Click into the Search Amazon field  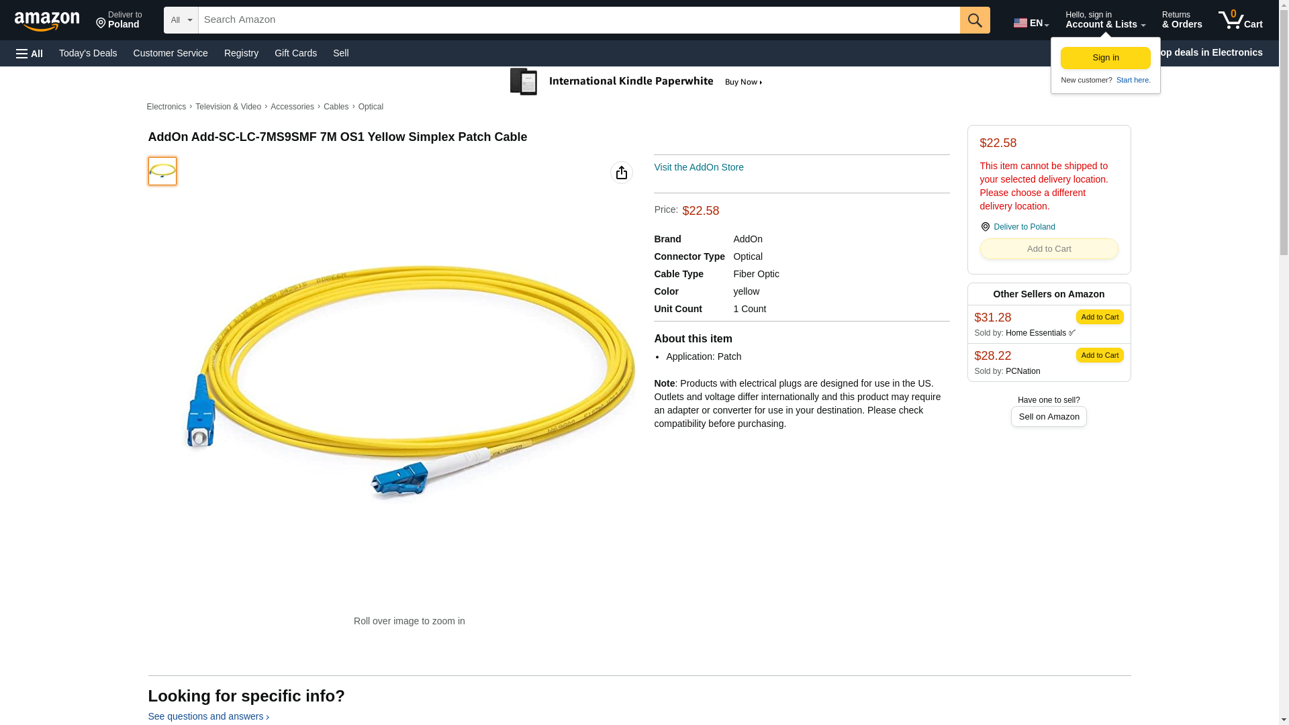coord(579,20)
